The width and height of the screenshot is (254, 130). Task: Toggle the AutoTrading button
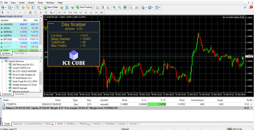point(84,7)
